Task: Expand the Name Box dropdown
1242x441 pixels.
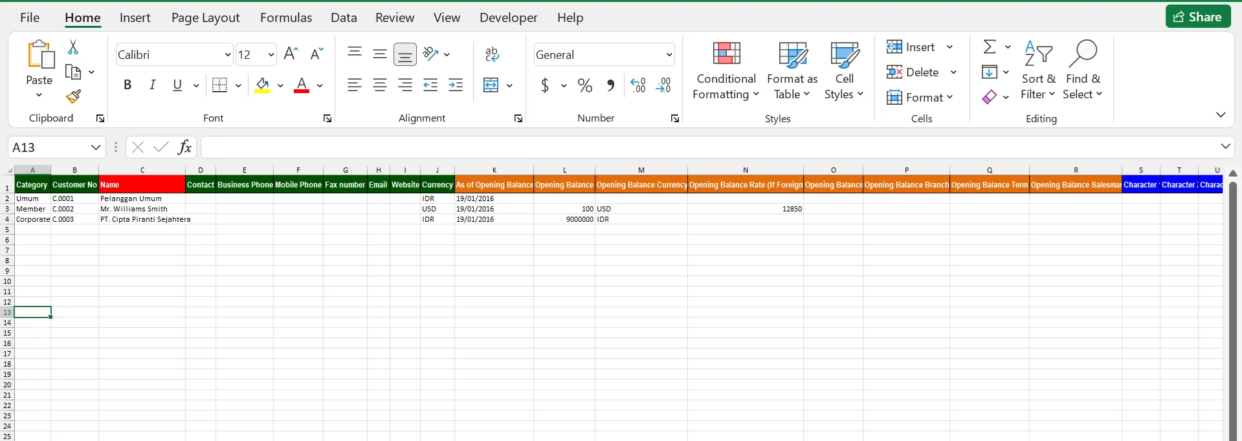Action: click(96, 147)
